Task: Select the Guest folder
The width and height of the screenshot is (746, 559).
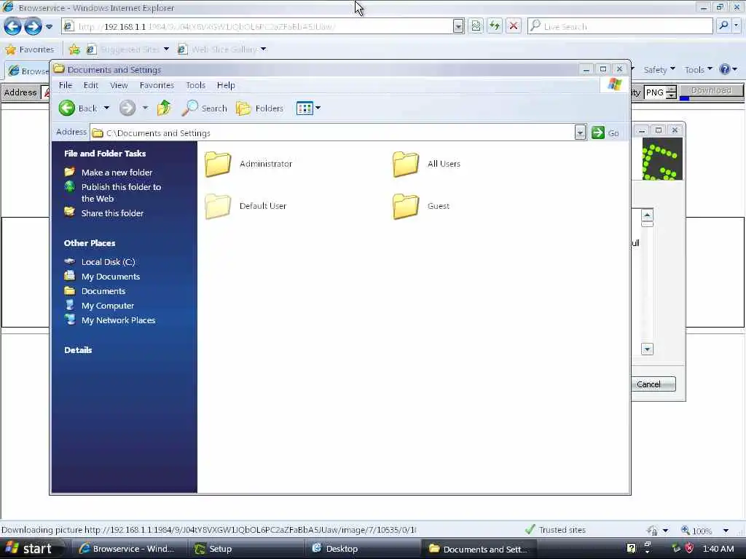Action: (421, 206)
